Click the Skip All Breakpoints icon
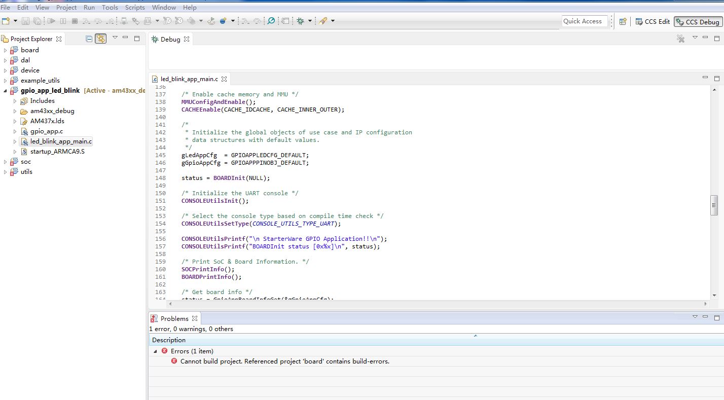724x400 pixels. tap(271, 21)
